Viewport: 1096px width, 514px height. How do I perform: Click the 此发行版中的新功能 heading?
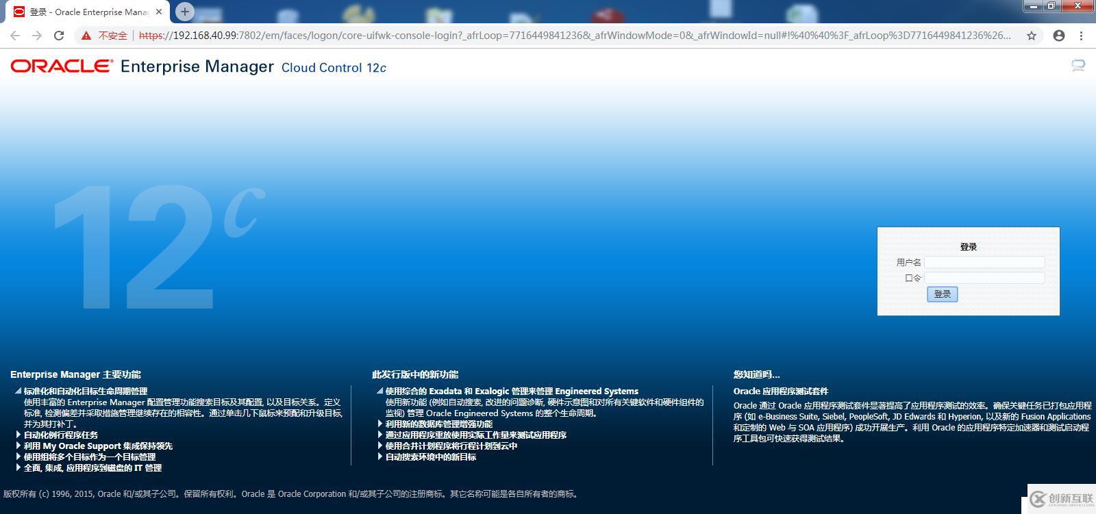coord(415,374)
